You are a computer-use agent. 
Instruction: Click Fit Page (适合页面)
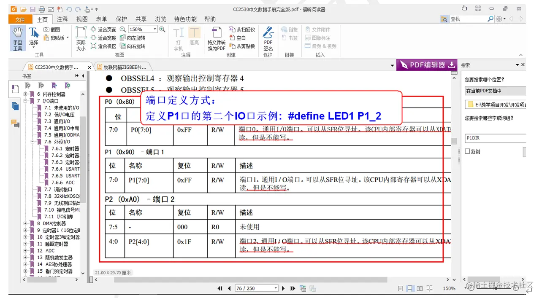[x=103, y=30]
